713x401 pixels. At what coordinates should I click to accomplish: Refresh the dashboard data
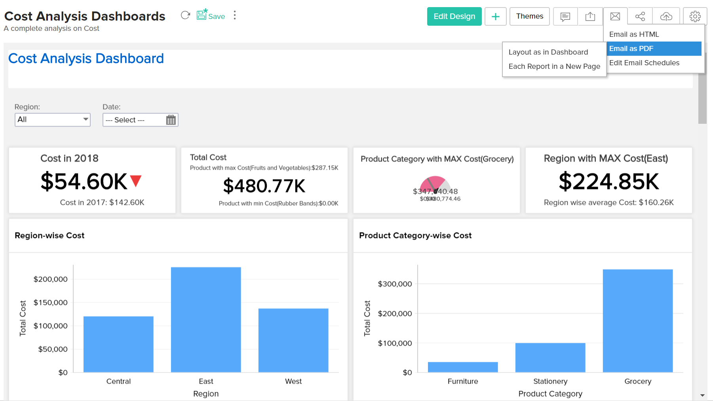tap(185, 15)
